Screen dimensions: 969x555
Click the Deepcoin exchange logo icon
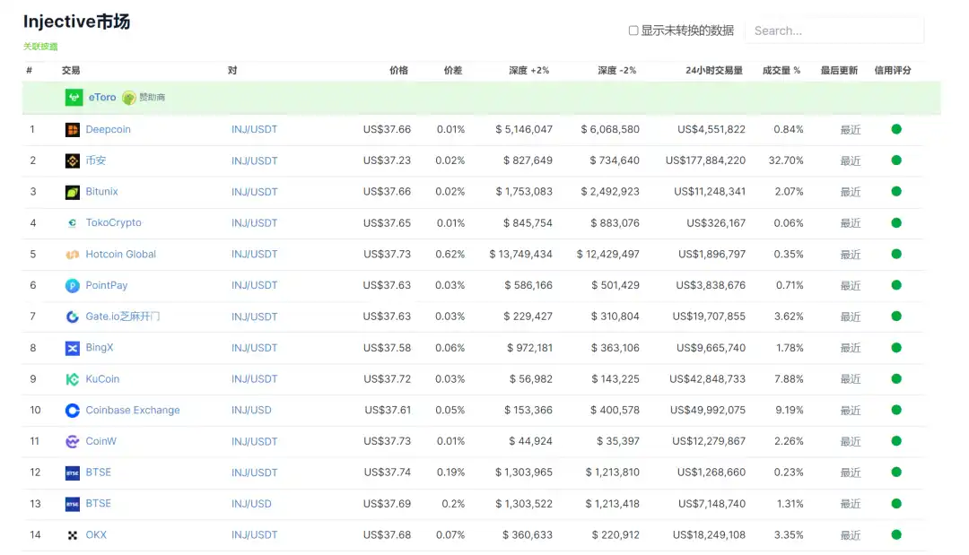[x=73, y=130]
